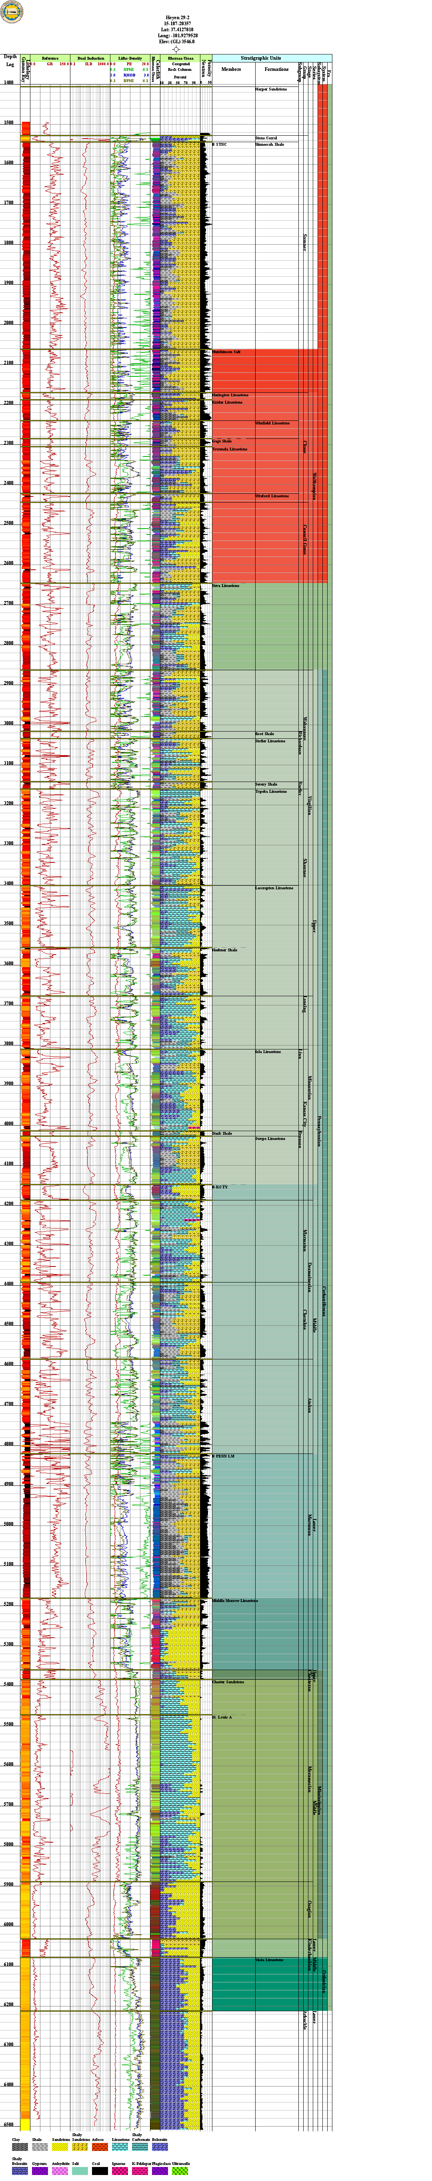Click the Salt legend pattern
432x2181 pixels.
point(80,2171)
